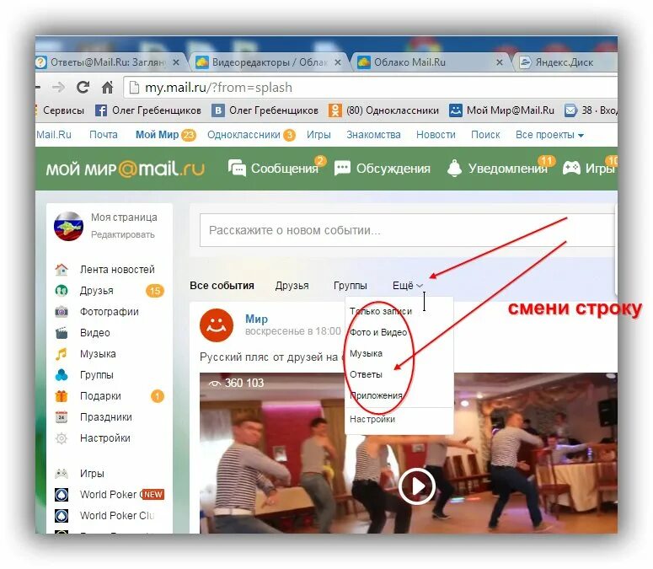Select Приложения from the dropdown
Screen dimensions: 653x569
click(x=376, y=395)
